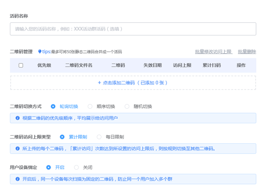Choose 每日限制 access limit type
The image size is (268, 196).
99,137
